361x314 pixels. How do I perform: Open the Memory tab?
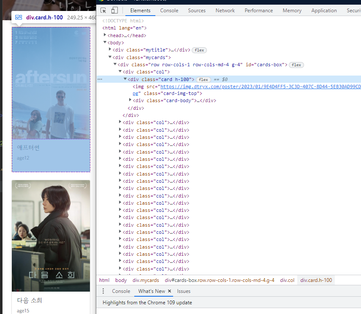point(292,11)
